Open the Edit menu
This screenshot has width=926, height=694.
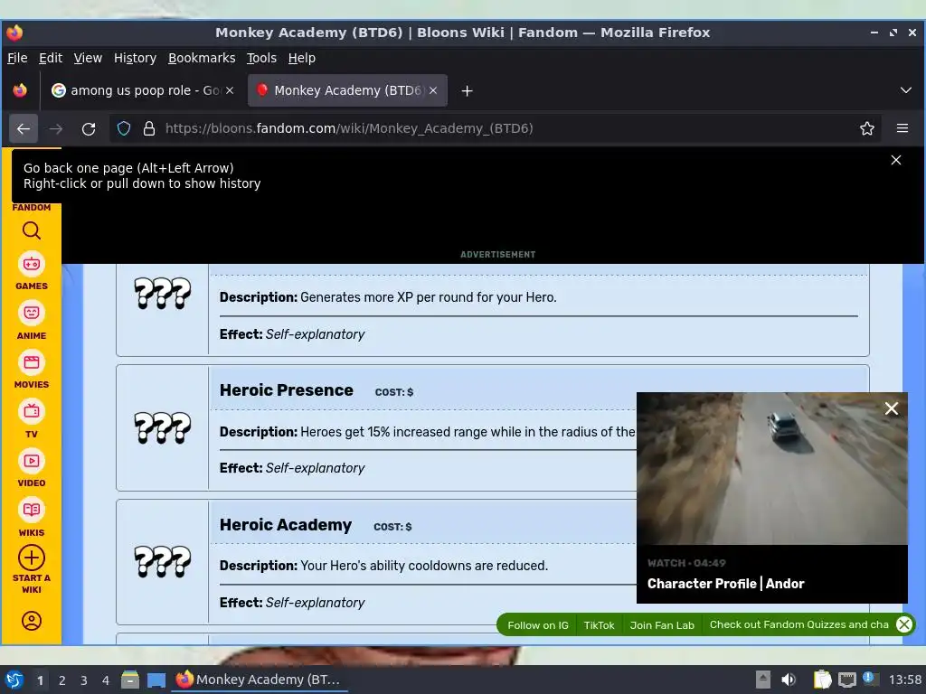click(51, 58)
